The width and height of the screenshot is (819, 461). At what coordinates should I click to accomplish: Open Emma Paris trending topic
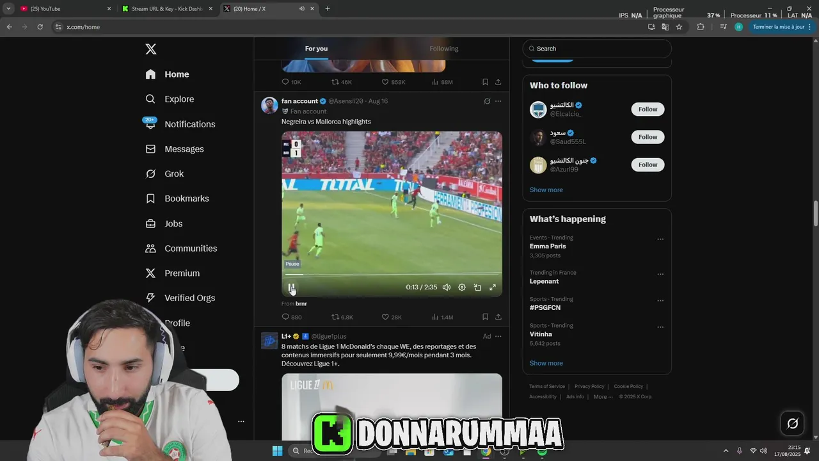[548, 247]
